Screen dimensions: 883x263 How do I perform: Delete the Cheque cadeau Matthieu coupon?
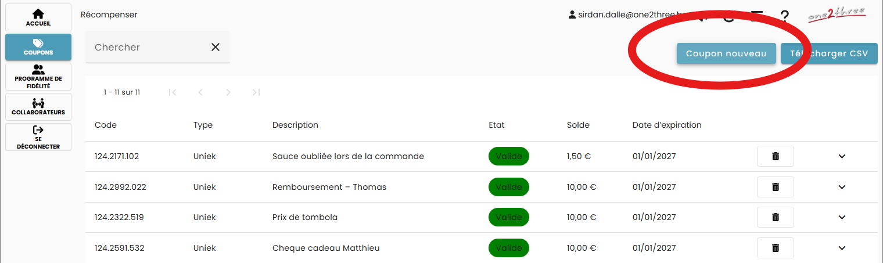pyautogui.click(x=775, y=248)
